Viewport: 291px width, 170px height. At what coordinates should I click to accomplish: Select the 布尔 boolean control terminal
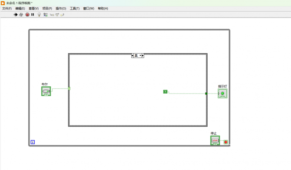46,91
